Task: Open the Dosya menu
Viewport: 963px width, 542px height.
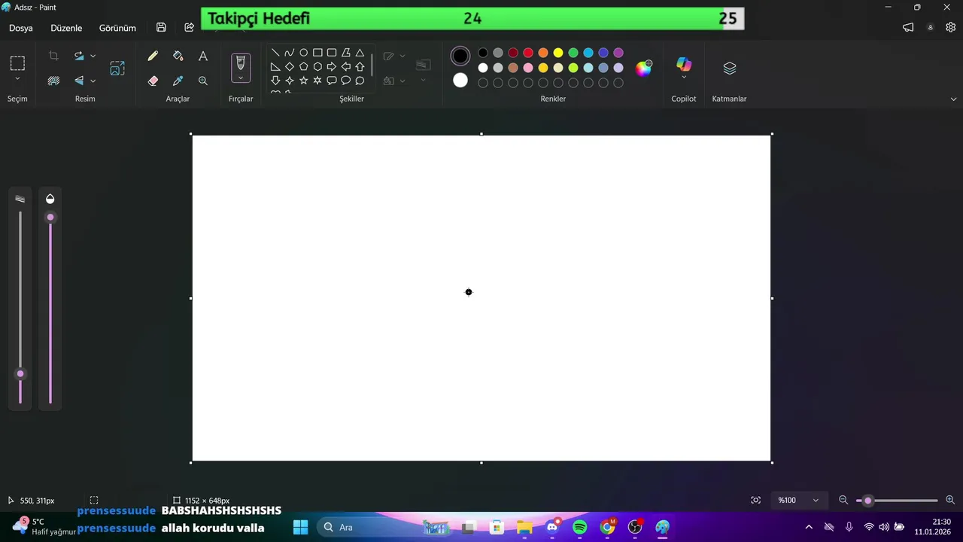Action: click(21, 28)
